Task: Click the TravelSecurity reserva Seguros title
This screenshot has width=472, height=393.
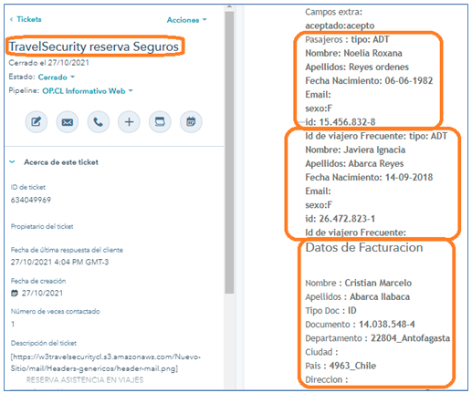Action: click(x=94, y=47)
